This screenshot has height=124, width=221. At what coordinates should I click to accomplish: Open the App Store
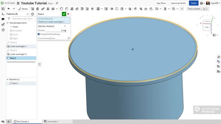click(161, 3)
